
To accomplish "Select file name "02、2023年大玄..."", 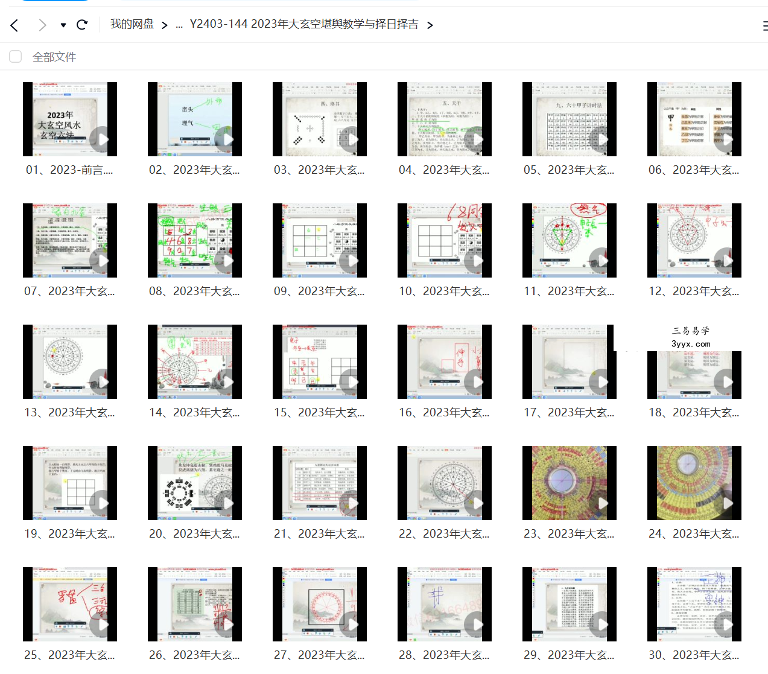I will (x=194, y=170).
